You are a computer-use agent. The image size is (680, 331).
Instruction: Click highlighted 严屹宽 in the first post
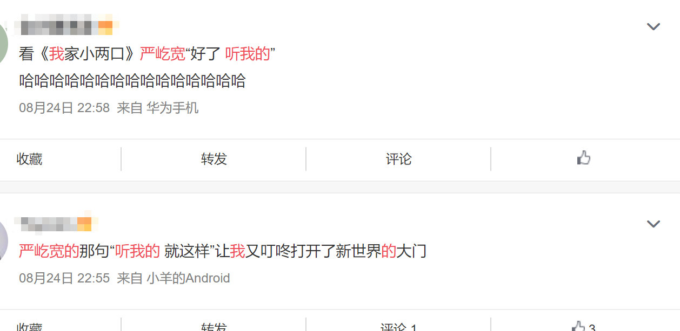tap(162, 53)
